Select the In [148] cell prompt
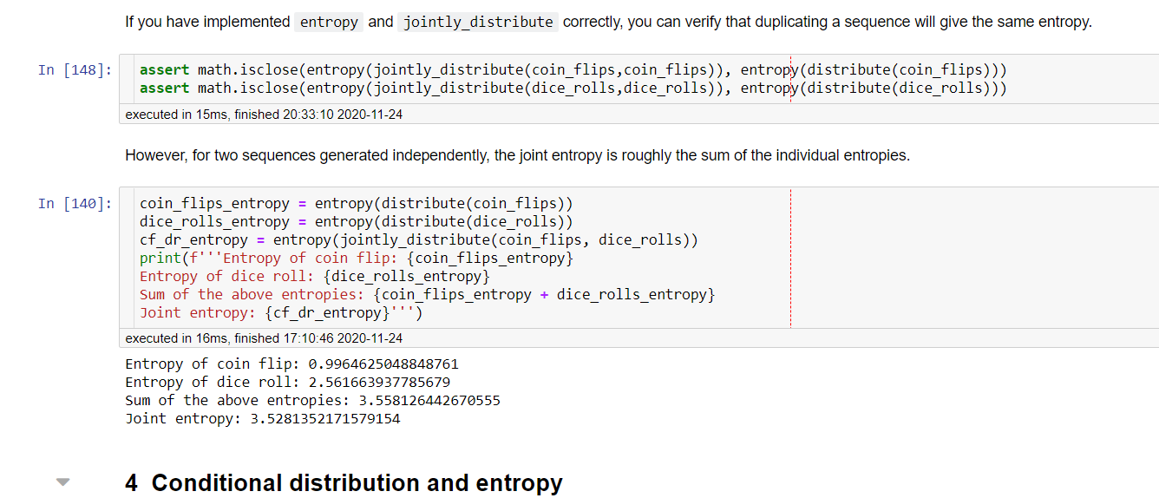This screenshot has width=1159, height=498. coord(75,70)
